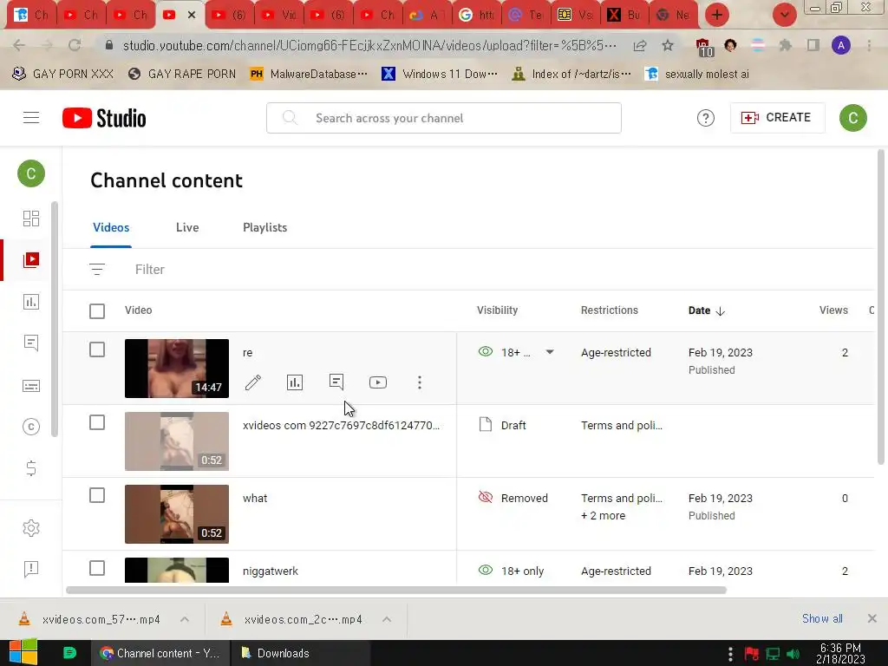Switch to the Playlists tab
Screen dimensions: 888x666
[x=265, y=227]
